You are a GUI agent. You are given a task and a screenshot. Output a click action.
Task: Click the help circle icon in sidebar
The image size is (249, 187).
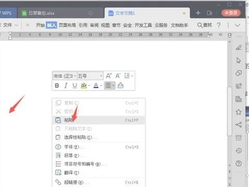(x=239, y=163)
